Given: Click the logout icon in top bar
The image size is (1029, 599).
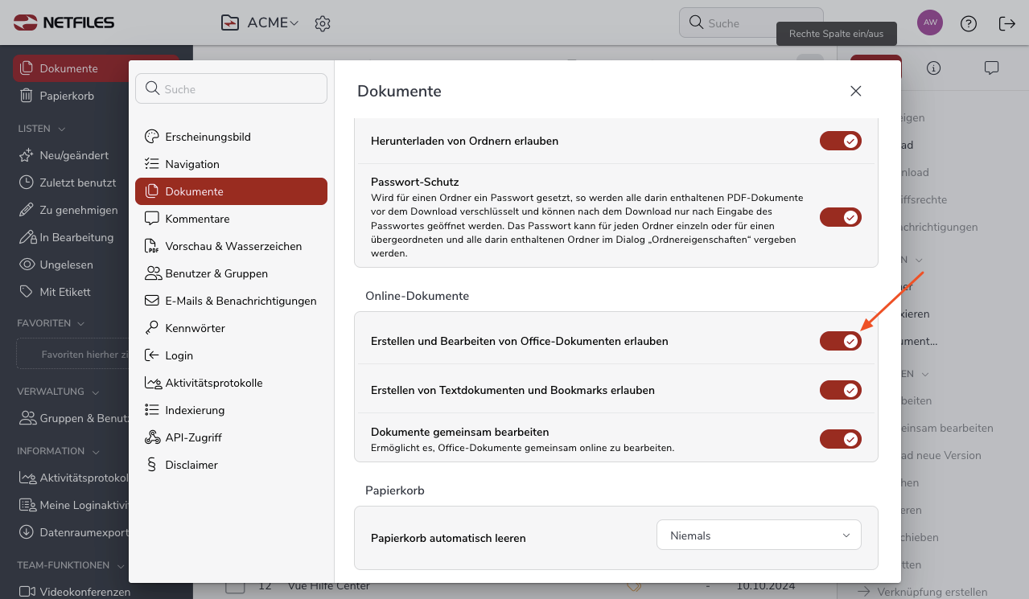Looking at the screenshot, I should point(1006,23).
